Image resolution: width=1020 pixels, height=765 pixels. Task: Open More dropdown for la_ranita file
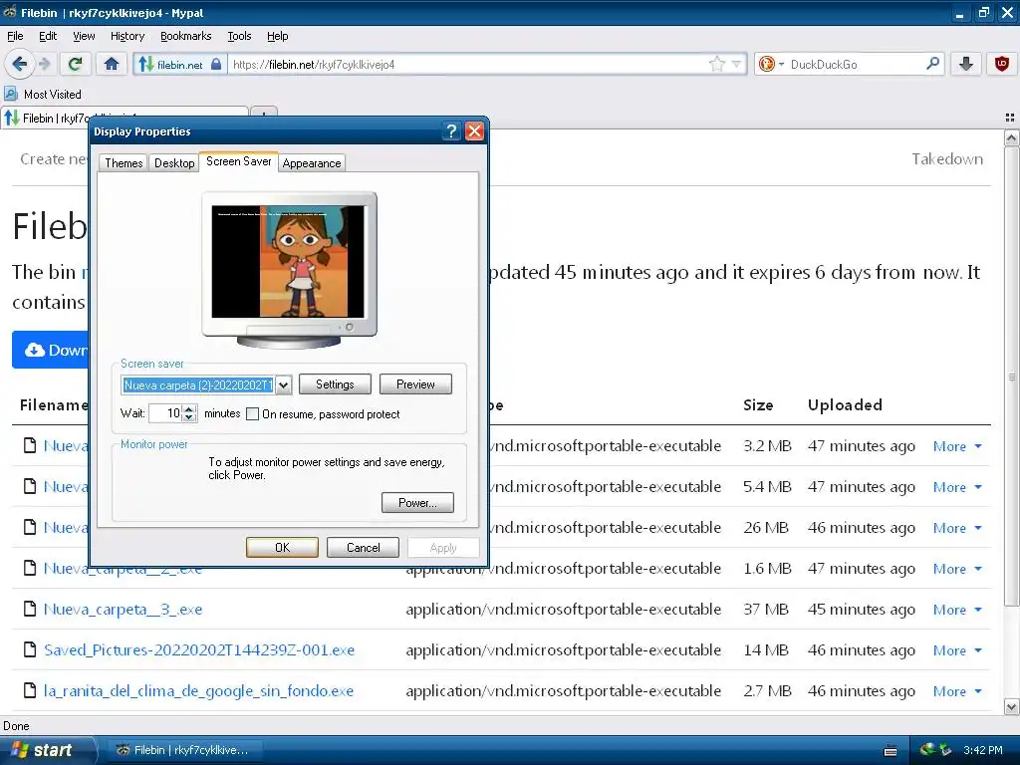click(x=957, y=691)
